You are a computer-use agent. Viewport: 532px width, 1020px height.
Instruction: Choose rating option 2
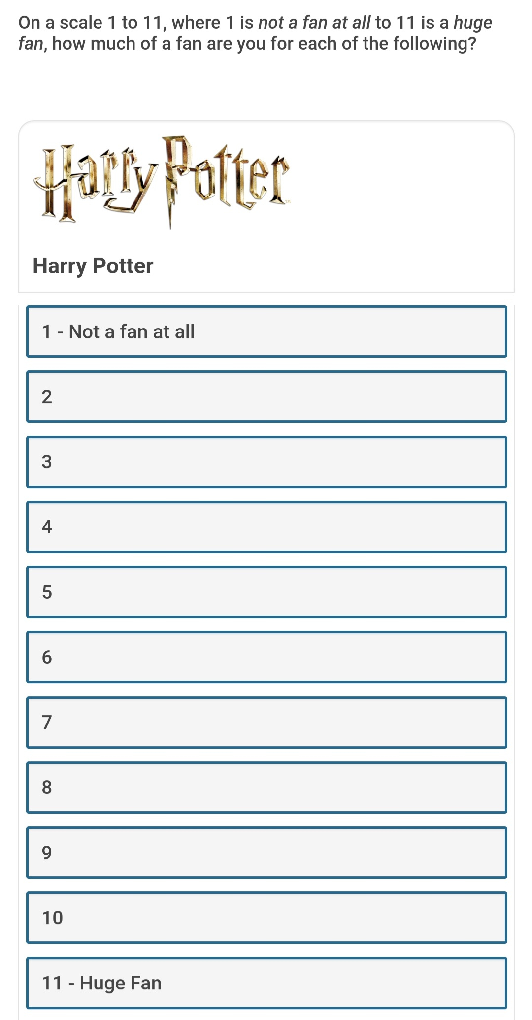pyautogui.click(x=266, y=396)
